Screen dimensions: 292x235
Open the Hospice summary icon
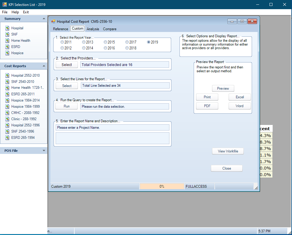coord(7,53)
